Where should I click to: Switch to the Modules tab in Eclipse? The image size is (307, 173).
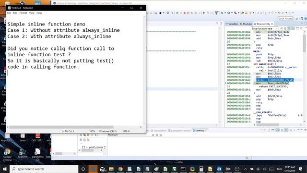tap(246, 24)
